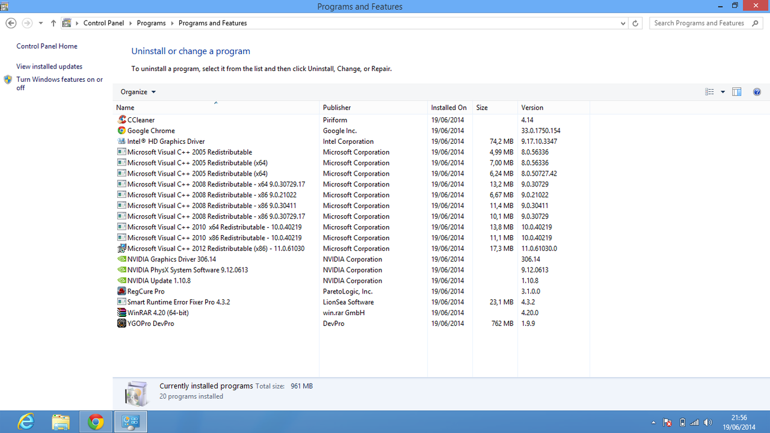
Task: Select Visual C++ 2008 x86 9.0.21022 row
Action: point(352,195)
